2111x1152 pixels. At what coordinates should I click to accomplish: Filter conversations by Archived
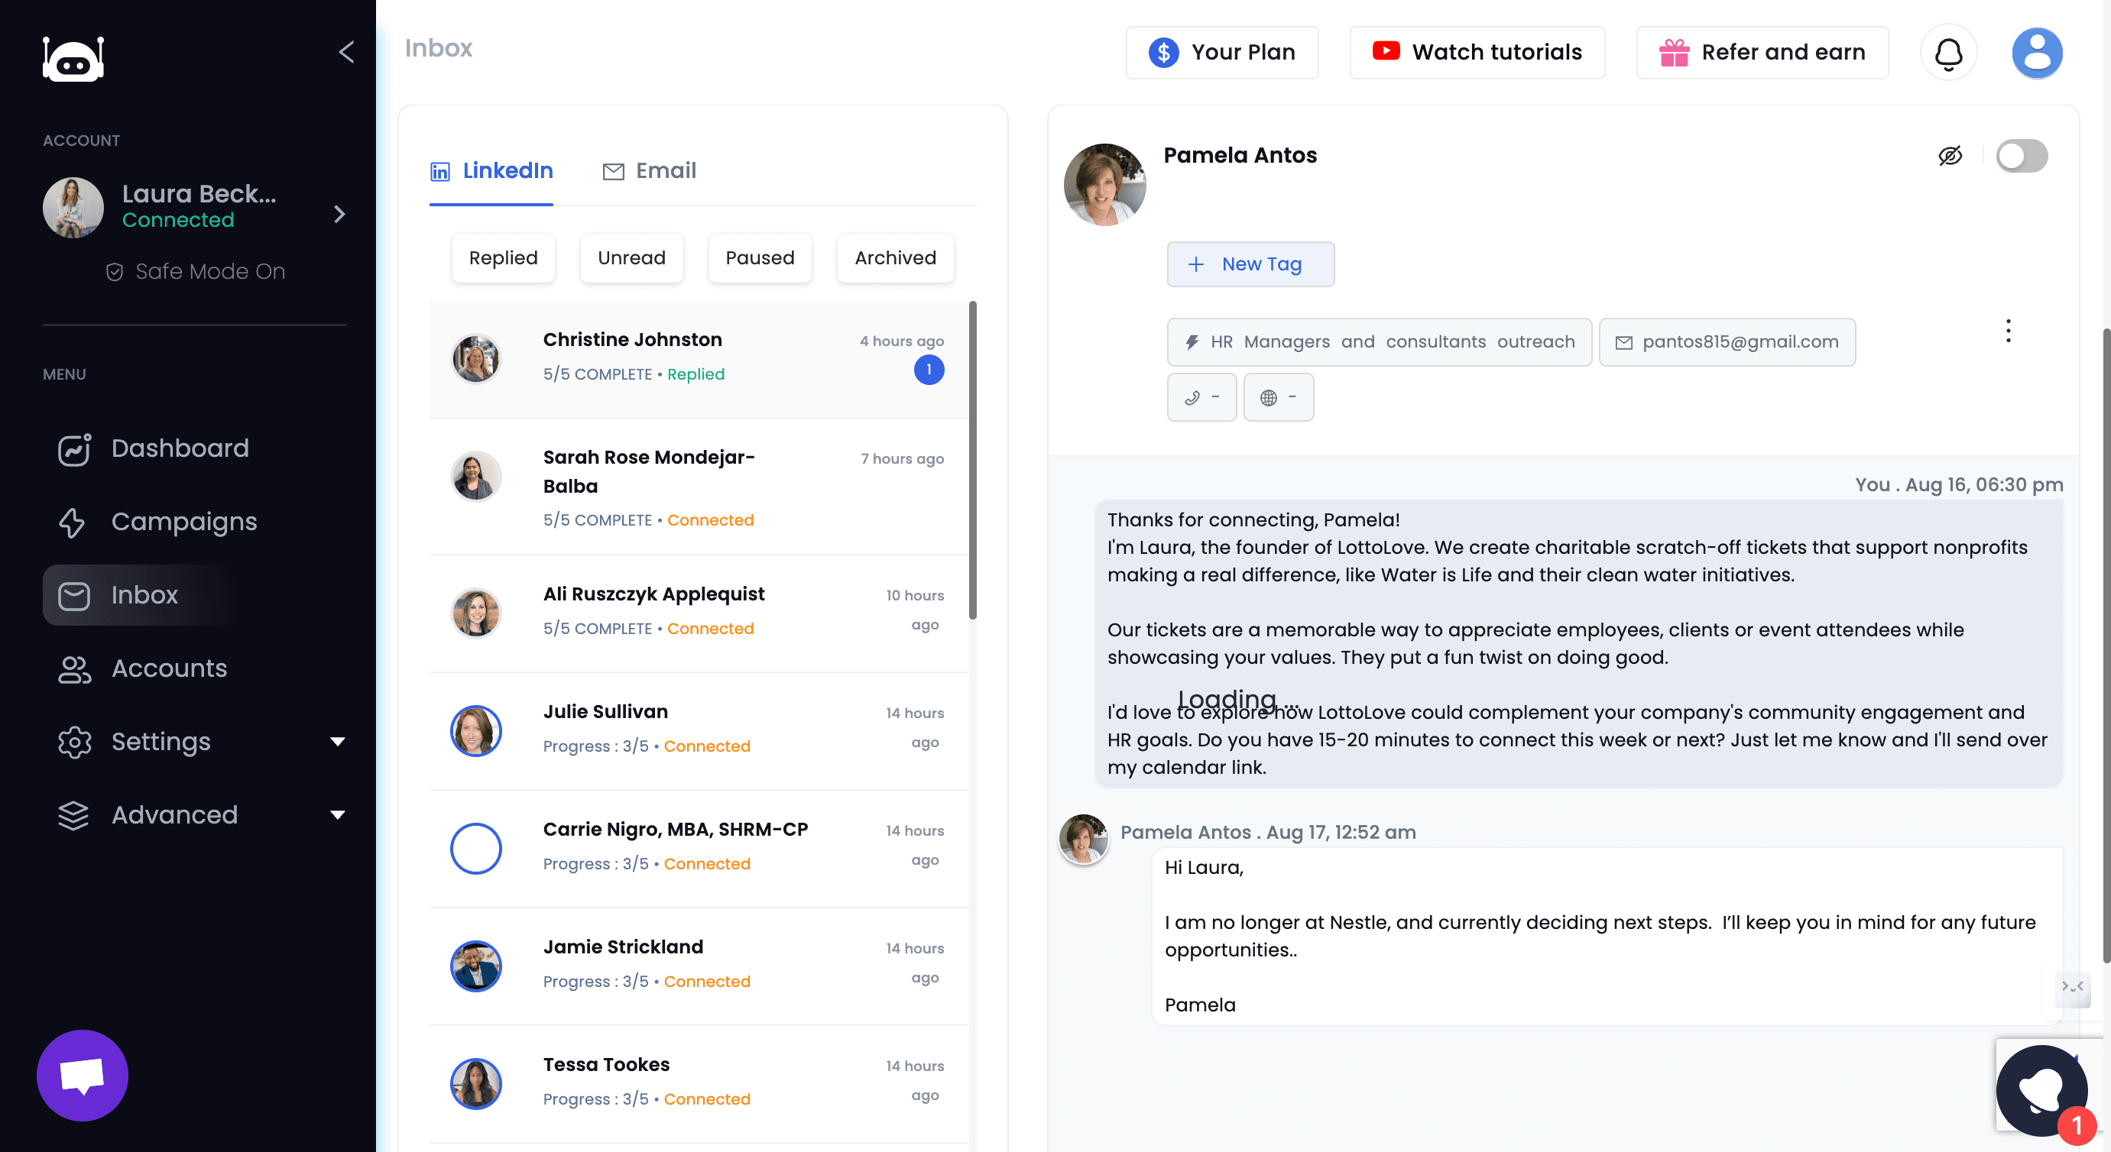click(x=895, y=258)
